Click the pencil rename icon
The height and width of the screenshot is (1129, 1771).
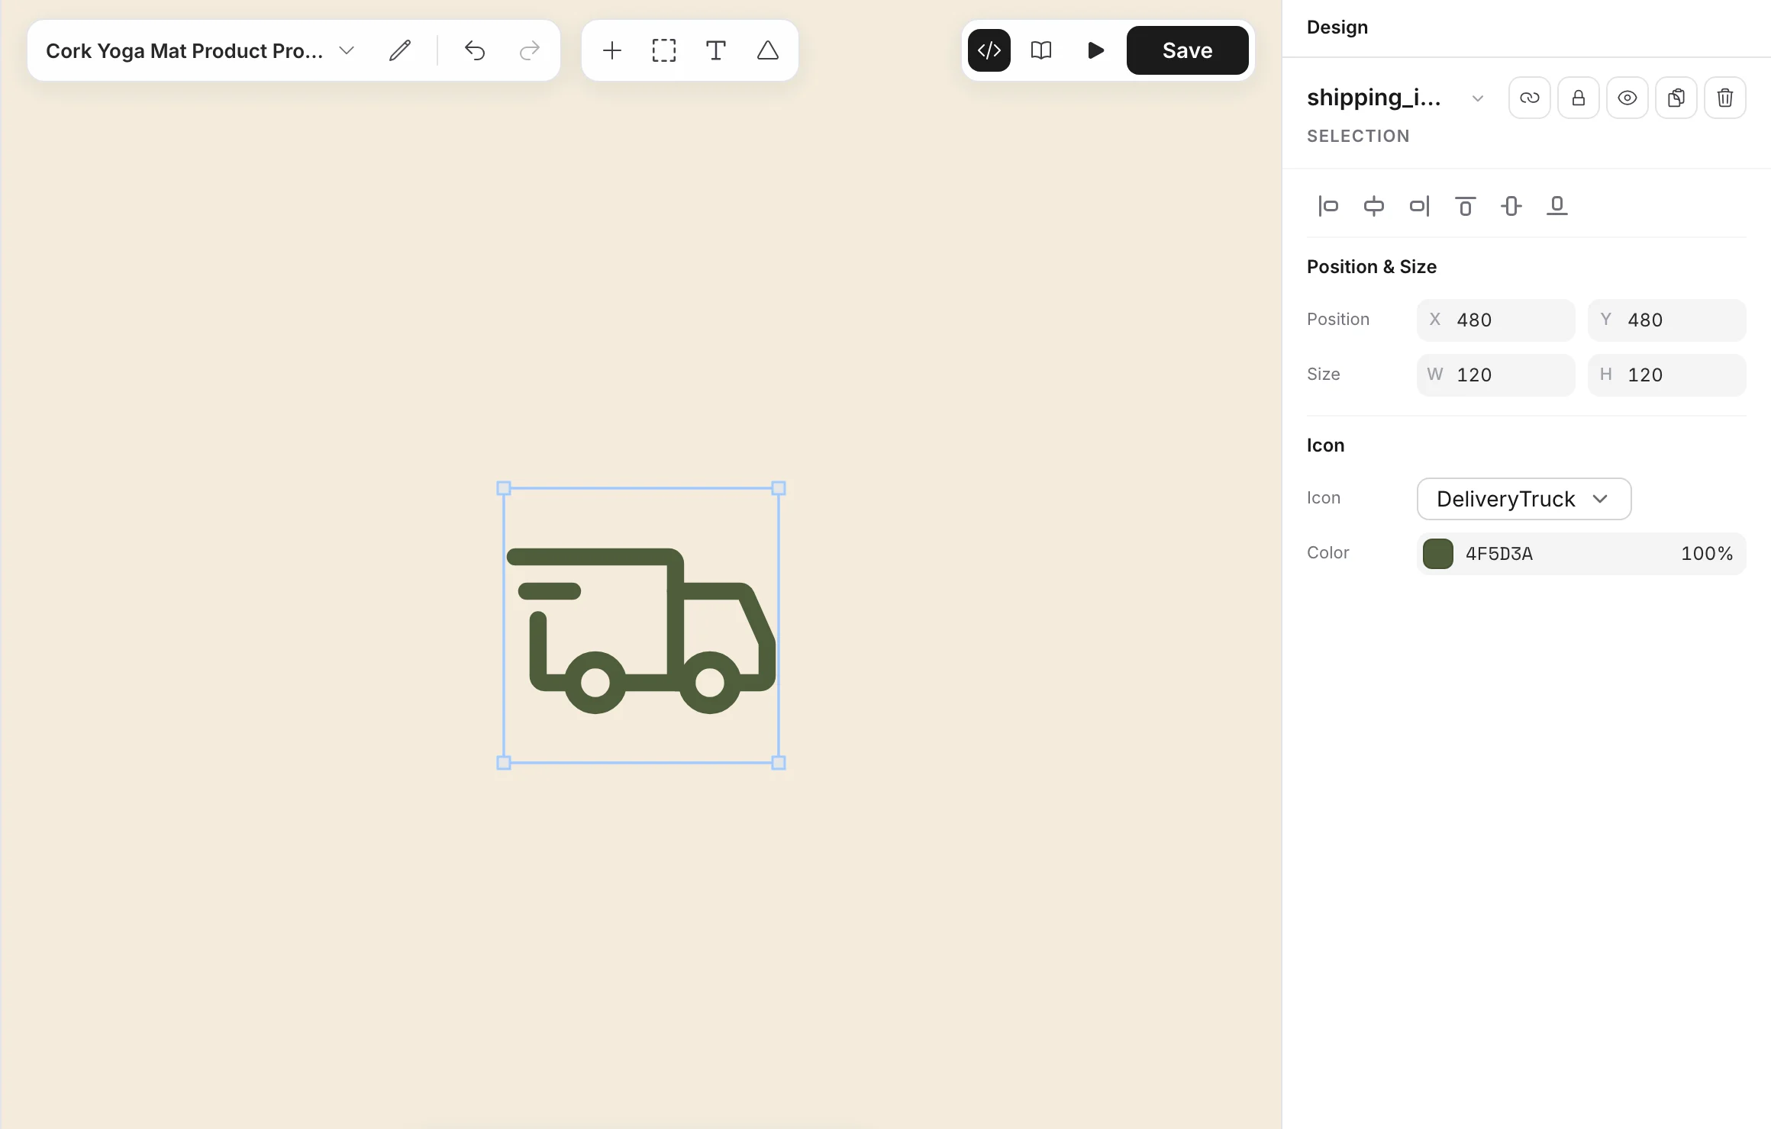click(x=400, y=50)
